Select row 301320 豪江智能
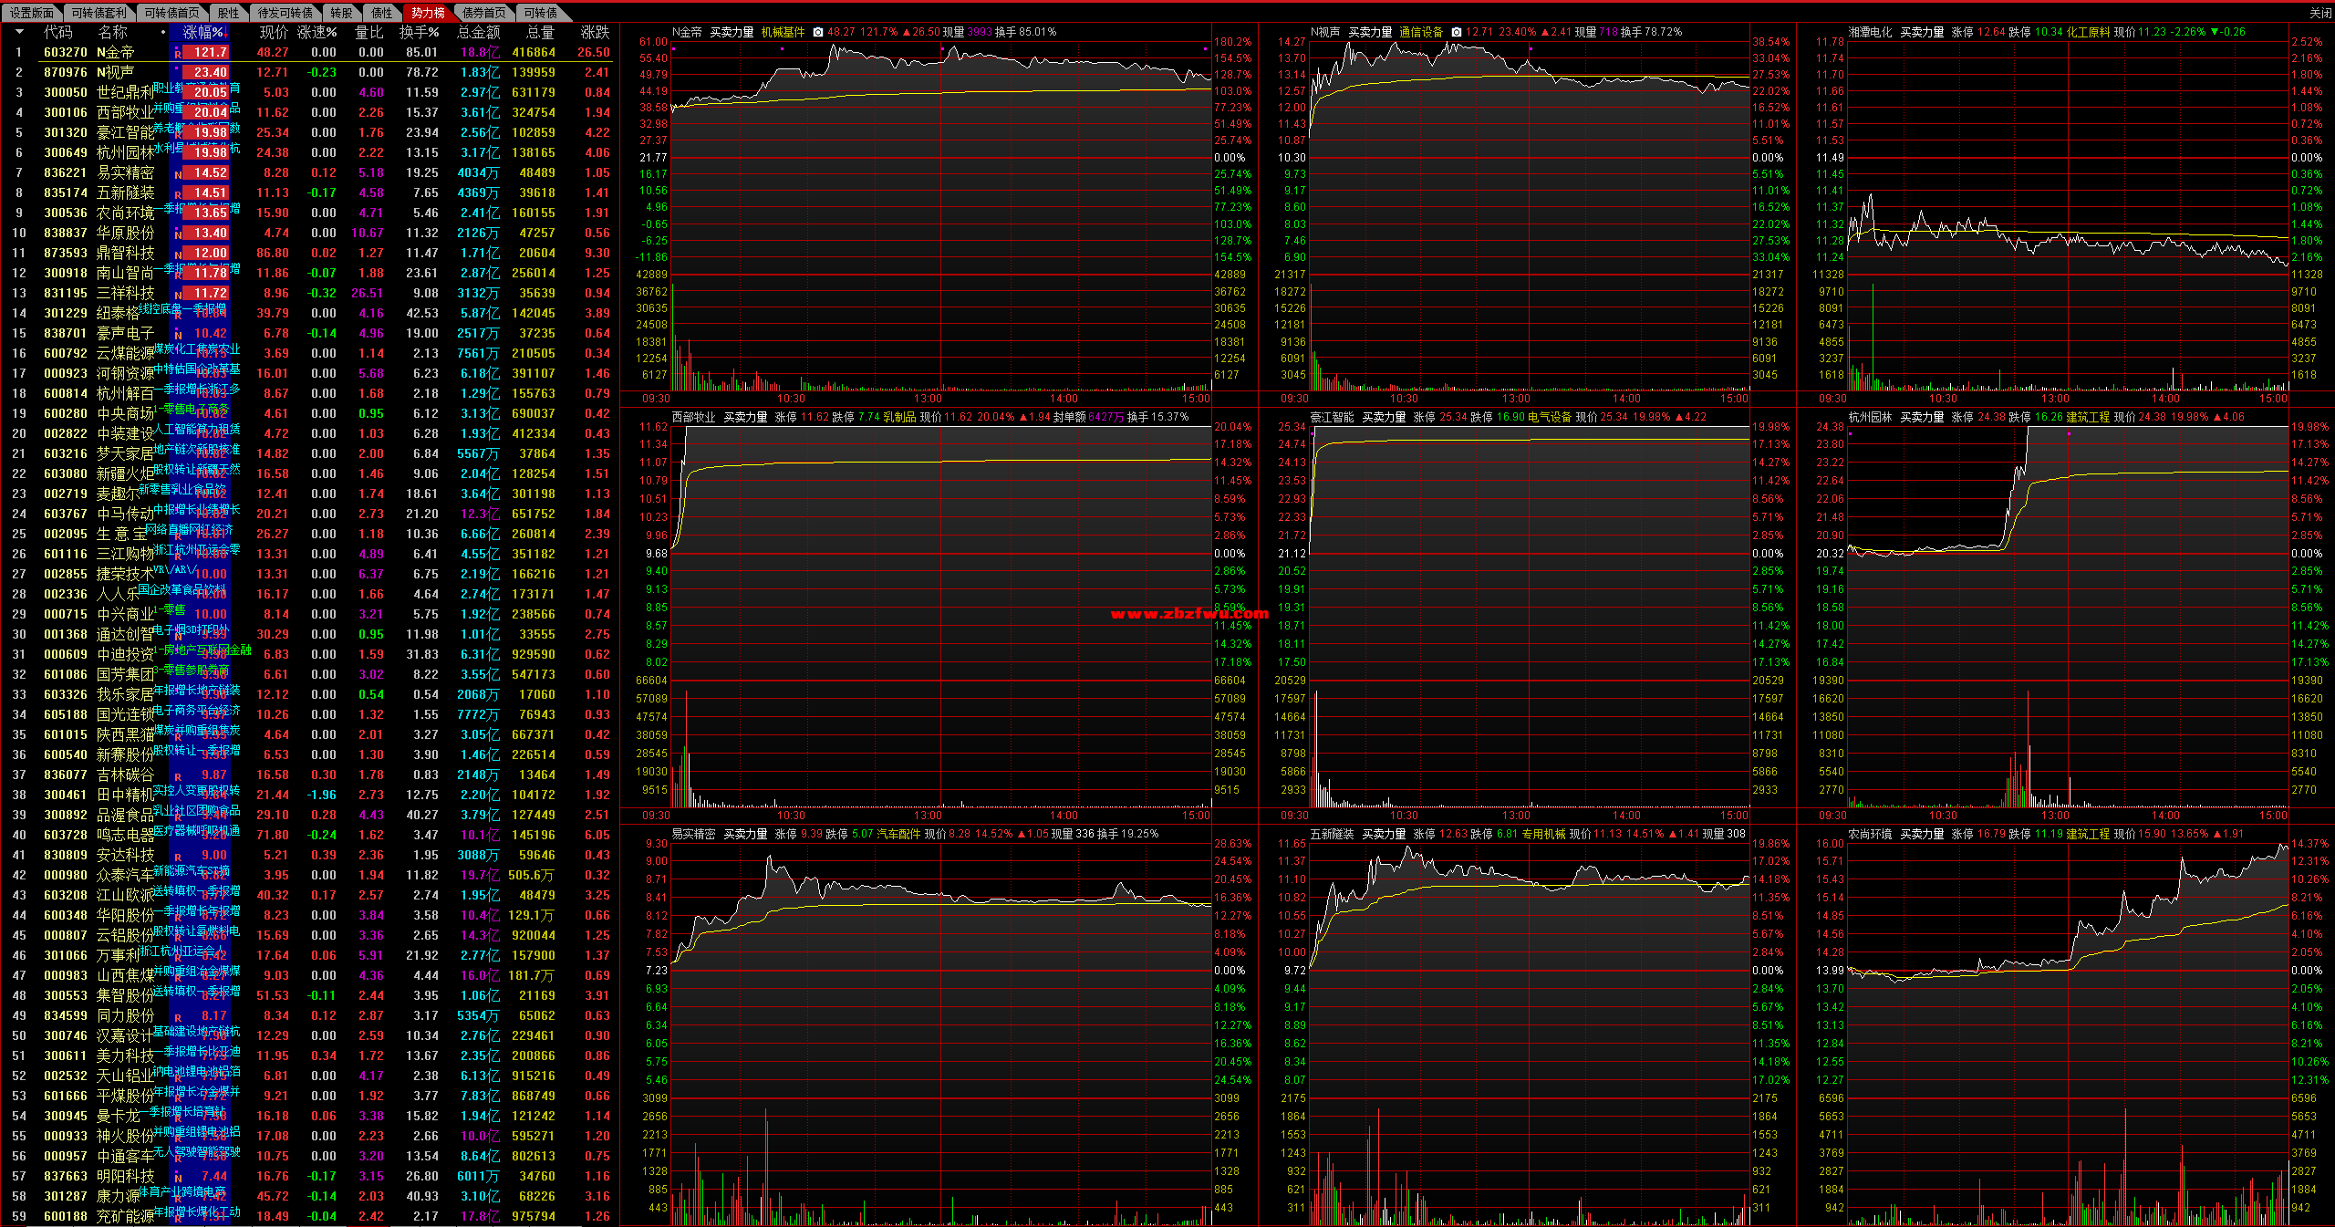2335x1227 pixels. [x=310, y=132]
